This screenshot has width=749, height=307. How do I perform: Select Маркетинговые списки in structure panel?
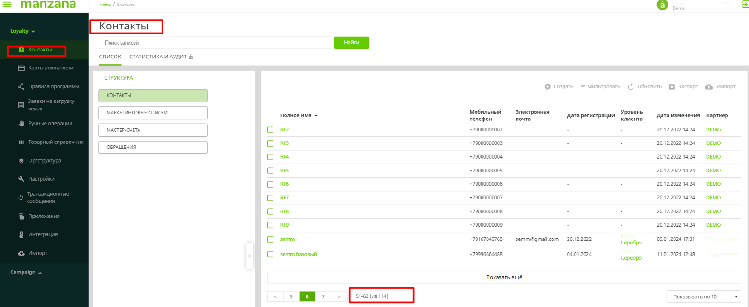[x=152, y=113]
